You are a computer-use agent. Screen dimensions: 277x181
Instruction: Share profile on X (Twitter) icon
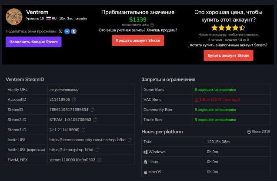(x=60, y=31)
